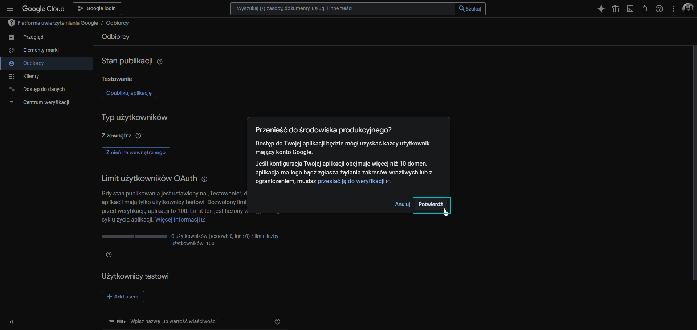Image resolution: width=697 pixels, height=330 pixels.
Task: Confirm with the Potwierdź button
Action: (x=431, y=205)
